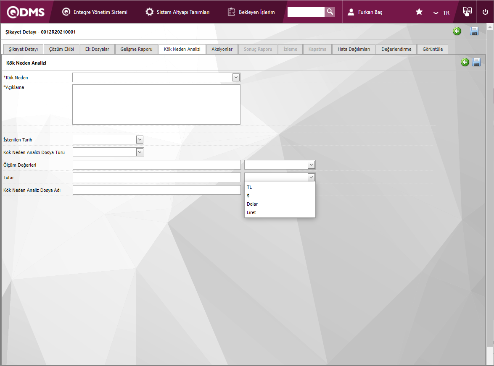Collapse the Tutar currency dropdown
This screenshot has width=494, height=366.
click(x=311, y=178)
